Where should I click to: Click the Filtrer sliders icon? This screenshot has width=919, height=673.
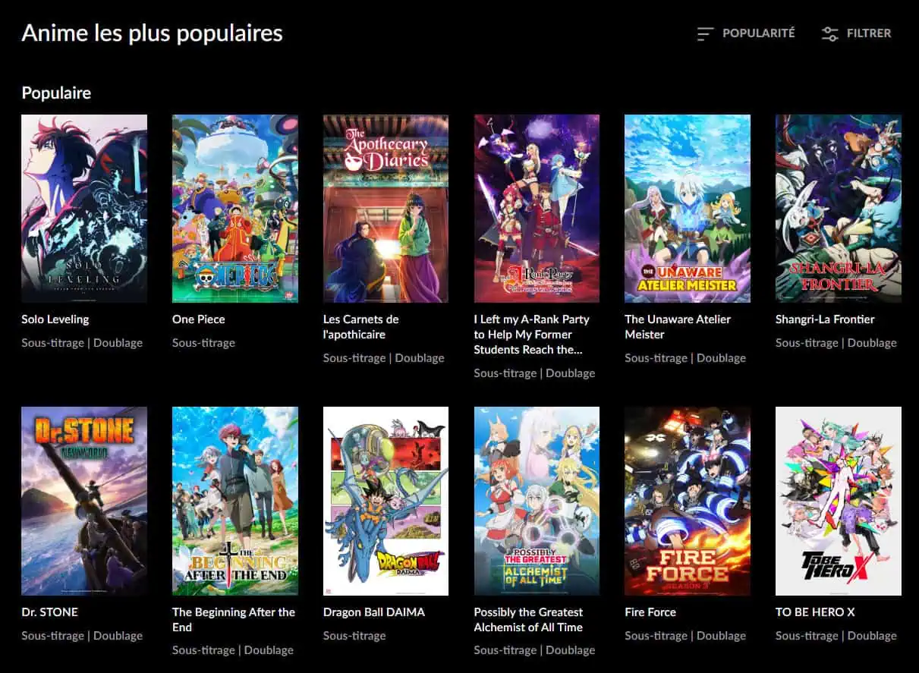[830, 33]
